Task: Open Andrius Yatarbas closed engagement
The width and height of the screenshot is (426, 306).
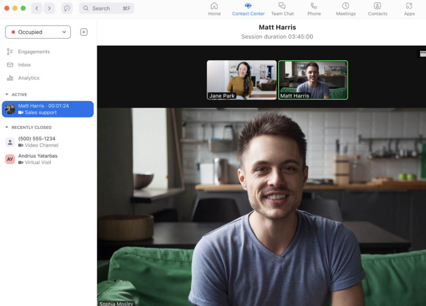Action: coord(38,159)
